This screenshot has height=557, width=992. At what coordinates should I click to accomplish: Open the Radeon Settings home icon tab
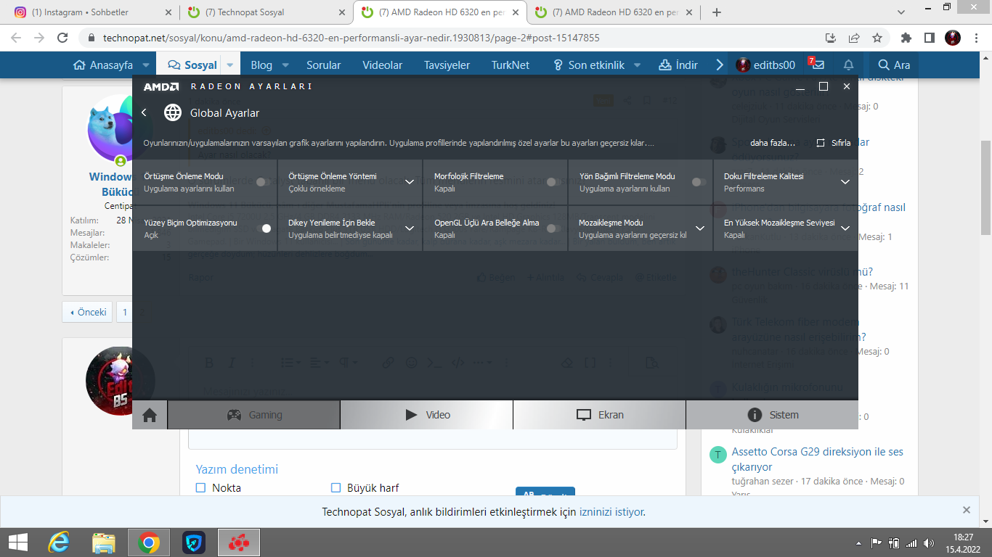150,415
